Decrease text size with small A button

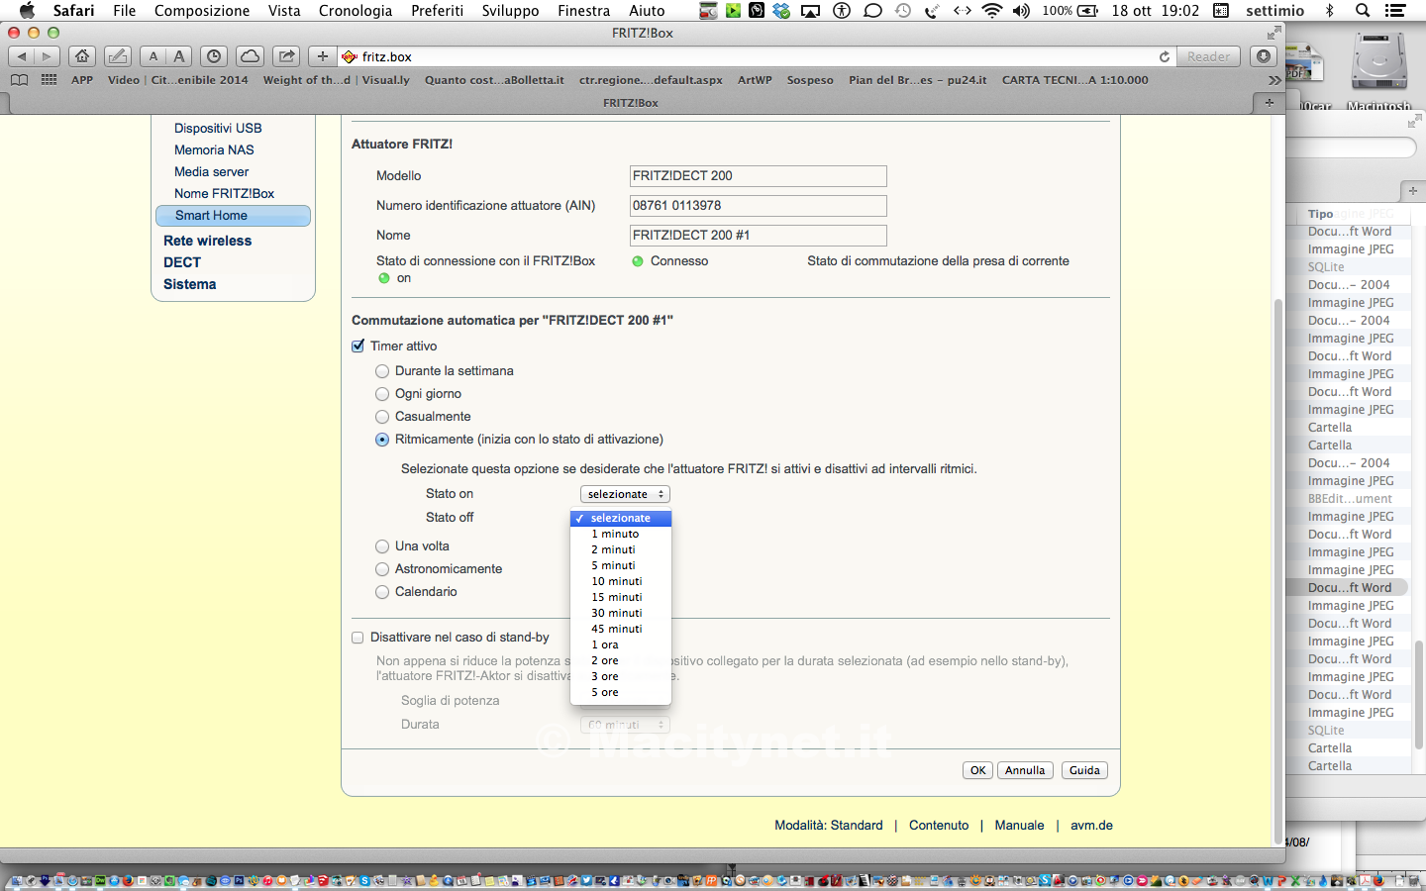coord(153,56)
